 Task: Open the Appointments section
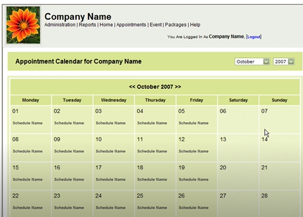(131, 25)
